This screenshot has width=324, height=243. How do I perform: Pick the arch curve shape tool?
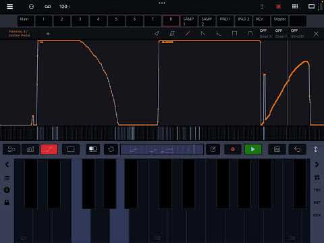click(250, 34)
